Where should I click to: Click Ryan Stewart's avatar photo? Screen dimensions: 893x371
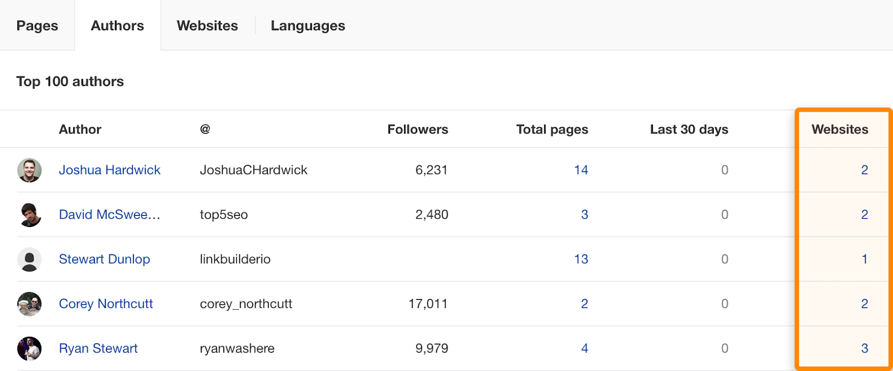coord(30,349)
